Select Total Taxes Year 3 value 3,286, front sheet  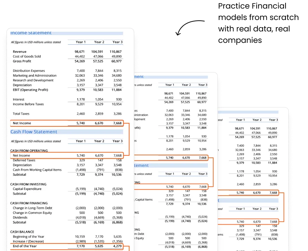click(x=118, y=114)
